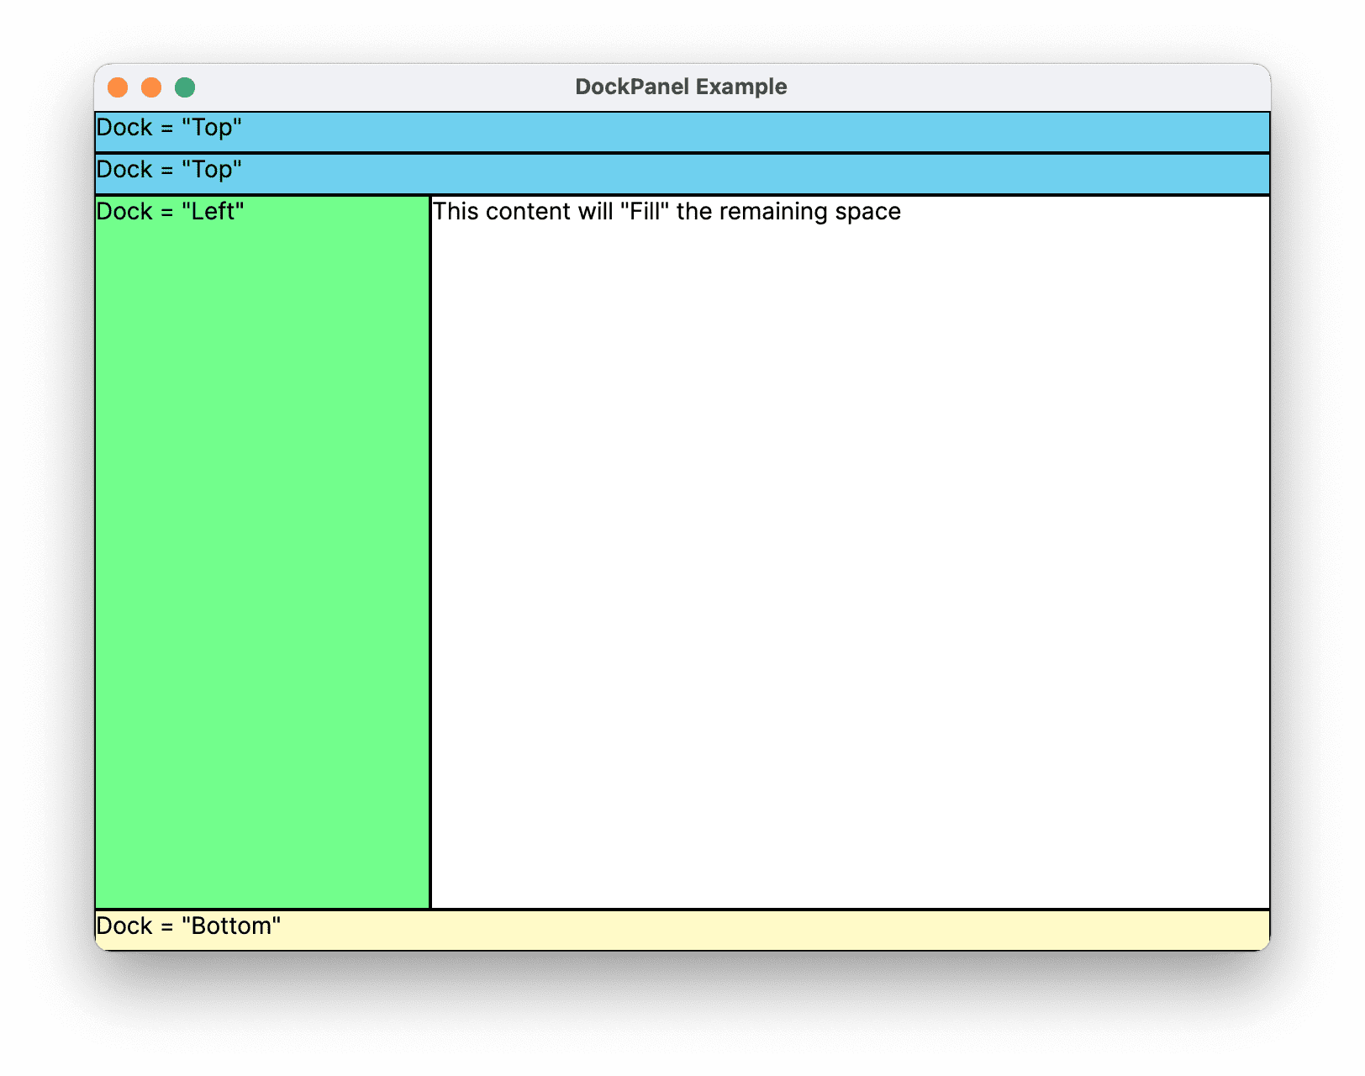Click the border between Left and Fill panels
Screen dimensions: 1365x1076
point(430,546)
